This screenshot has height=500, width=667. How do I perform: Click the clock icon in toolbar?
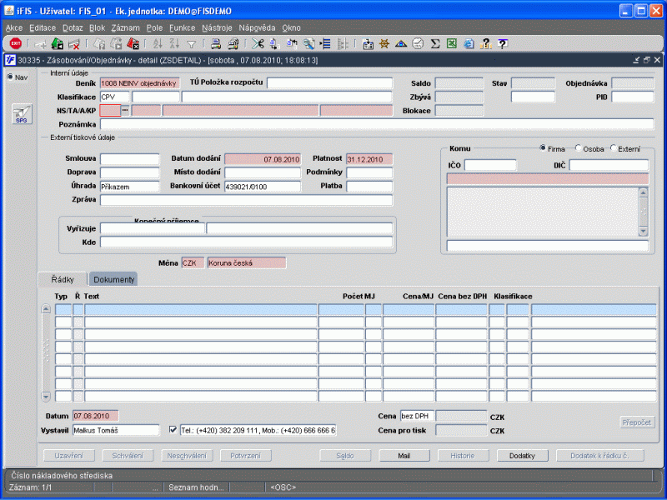pyautogui.click(x=418, y=43)
